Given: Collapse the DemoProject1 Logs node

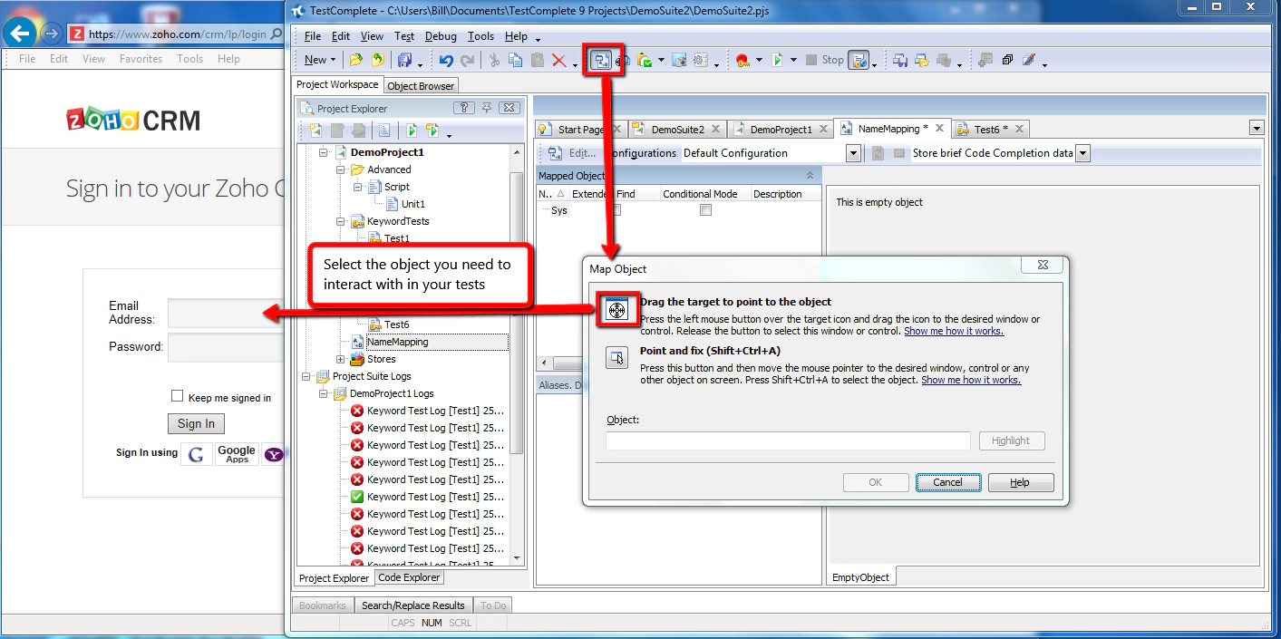Looking at the screenshot, I should point(322,393).
